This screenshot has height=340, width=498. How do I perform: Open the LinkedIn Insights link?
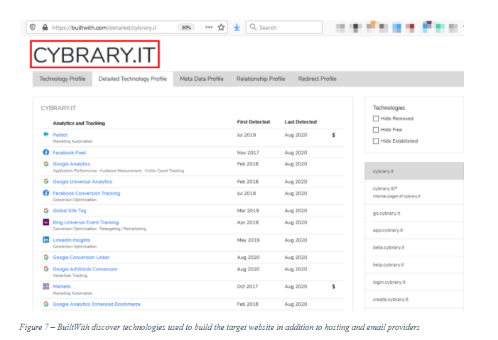(x=72, y=240)
